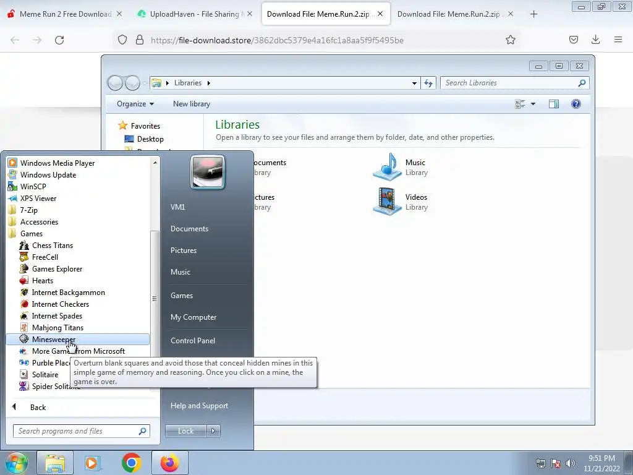633x475 pixels.
Task: Click the Firefox taskbar icon
Action: pos(169,463)
